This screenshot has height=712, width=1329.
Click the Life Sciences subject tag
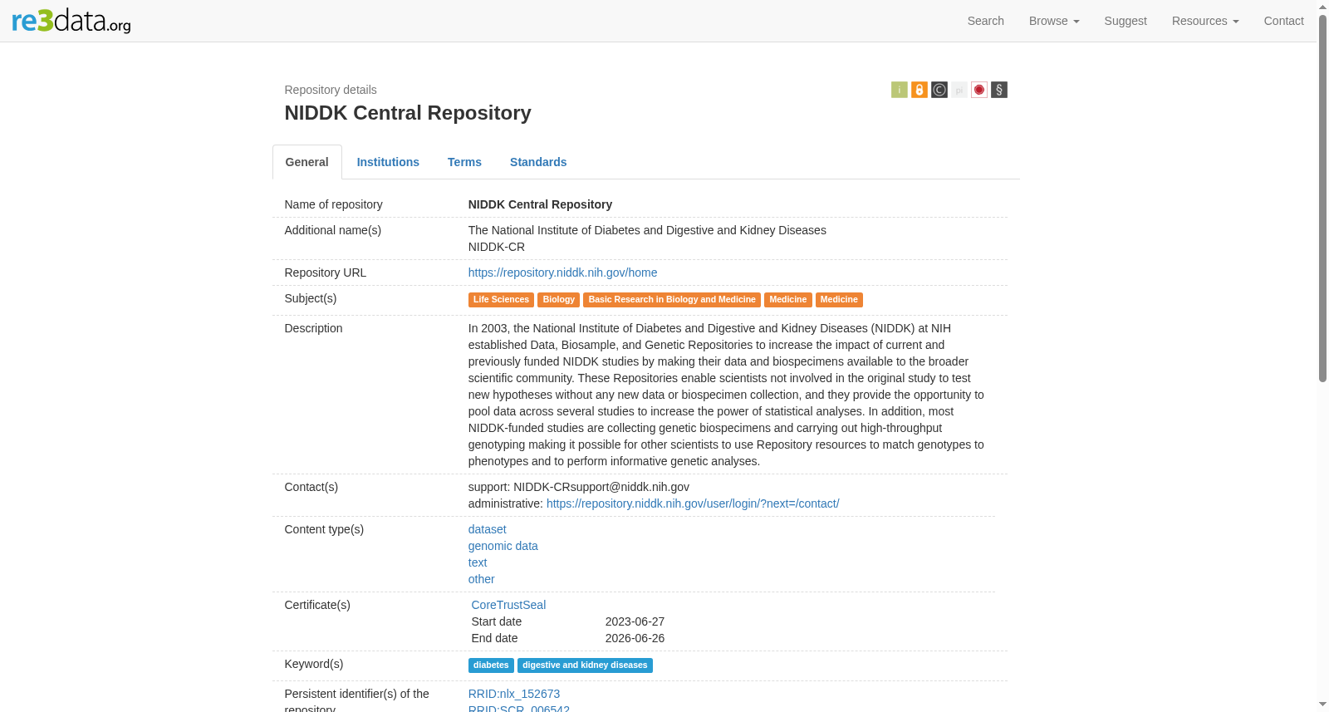click(x=501, y=300)
